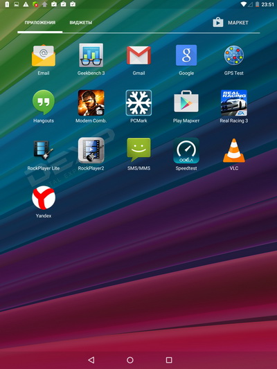277x369 pixels.
Task: Tap the Маркет shop button
Action: [231, 23]
